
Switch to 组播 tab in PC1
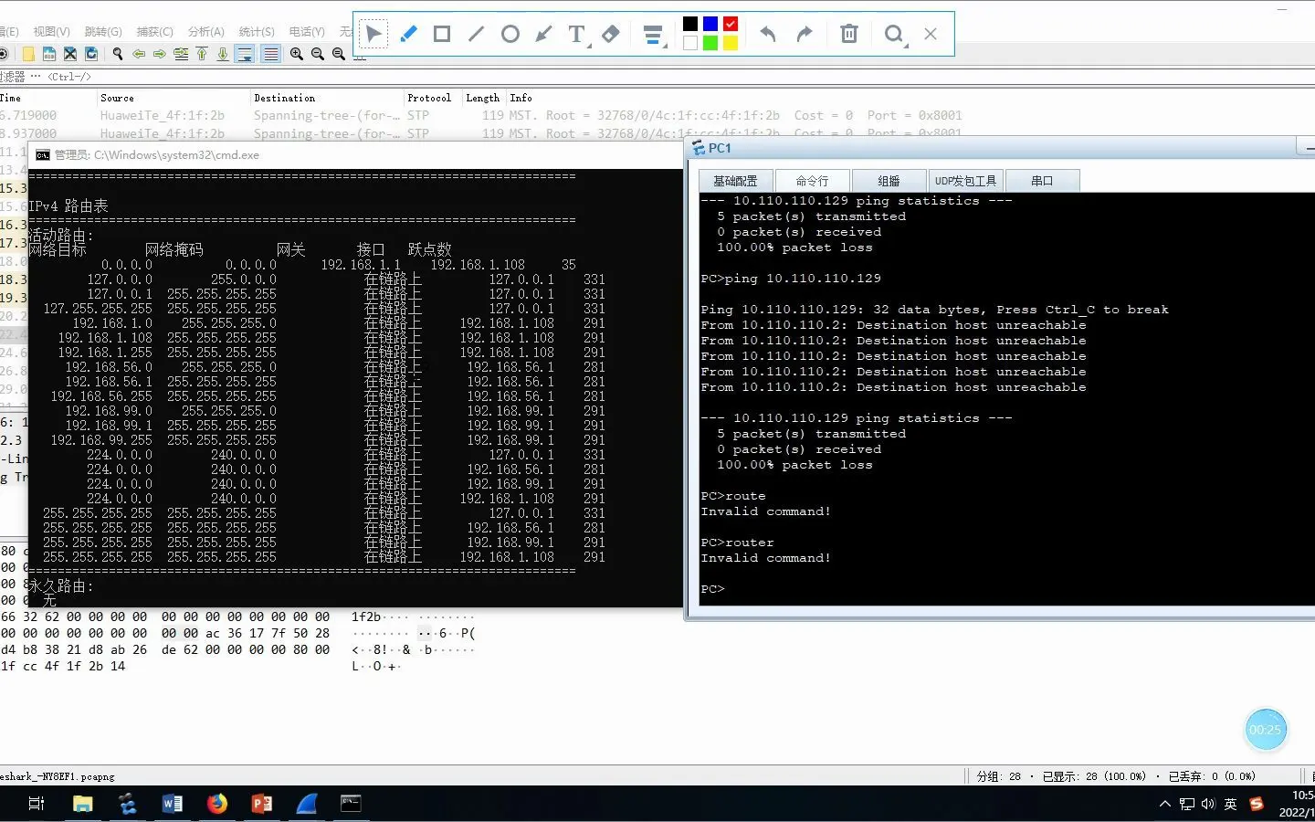889,181
